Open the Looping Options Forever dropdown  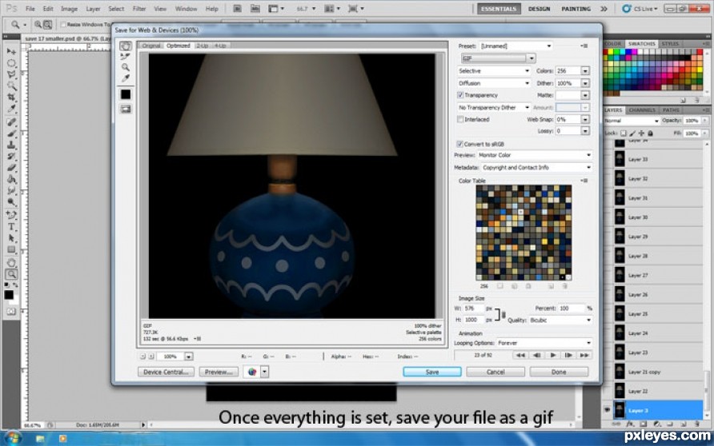pos(544,343)
